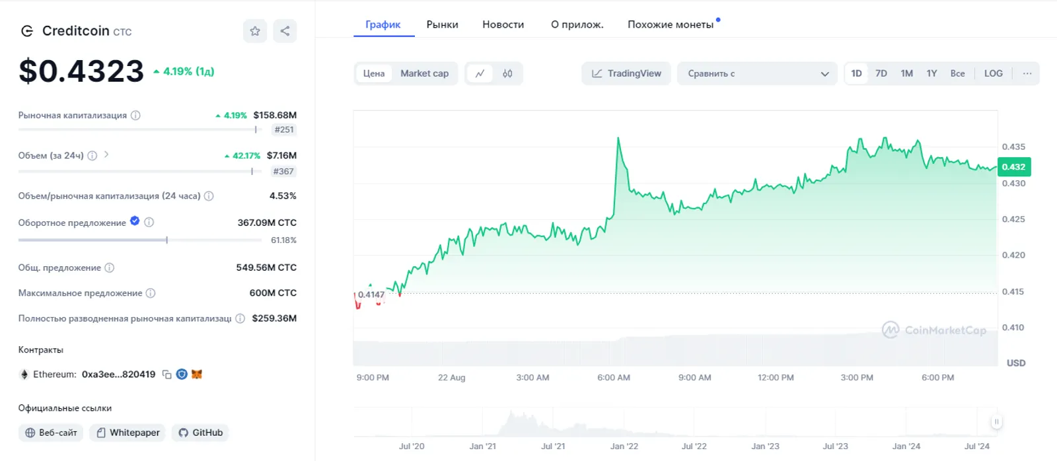This screenshot has width=1057, height=461.
Task: Open more chart options ellipsis
Action: (x=1027, y=73)
